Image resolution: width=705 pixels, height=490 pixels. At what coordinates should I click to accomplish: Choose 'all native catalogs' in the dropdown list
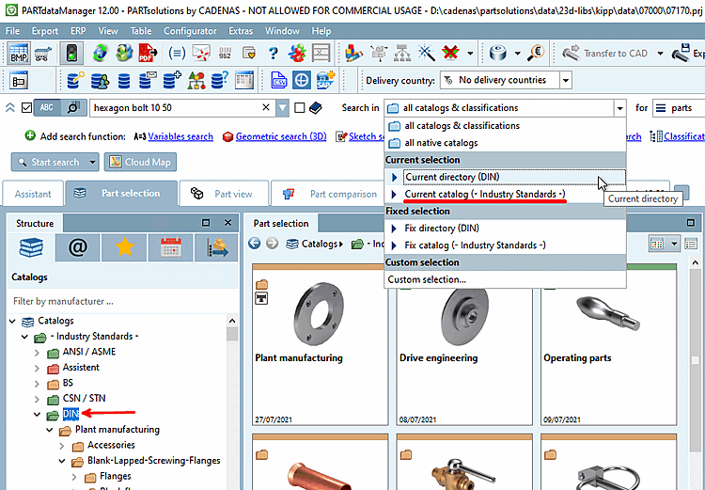[x=506, y=143]
